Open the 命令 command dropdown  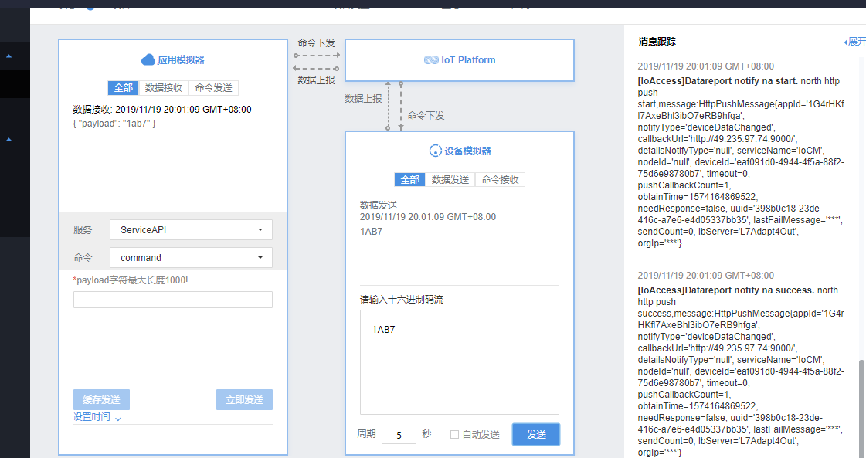pyautogui.click(x=191, y=258)
